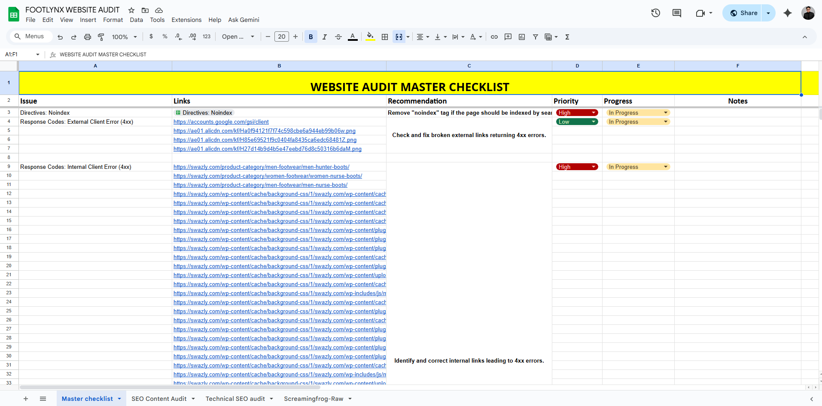Viewport: 822px width, 406px height.
Task: Add a new sheet
Action: click(x=26, y=399)
